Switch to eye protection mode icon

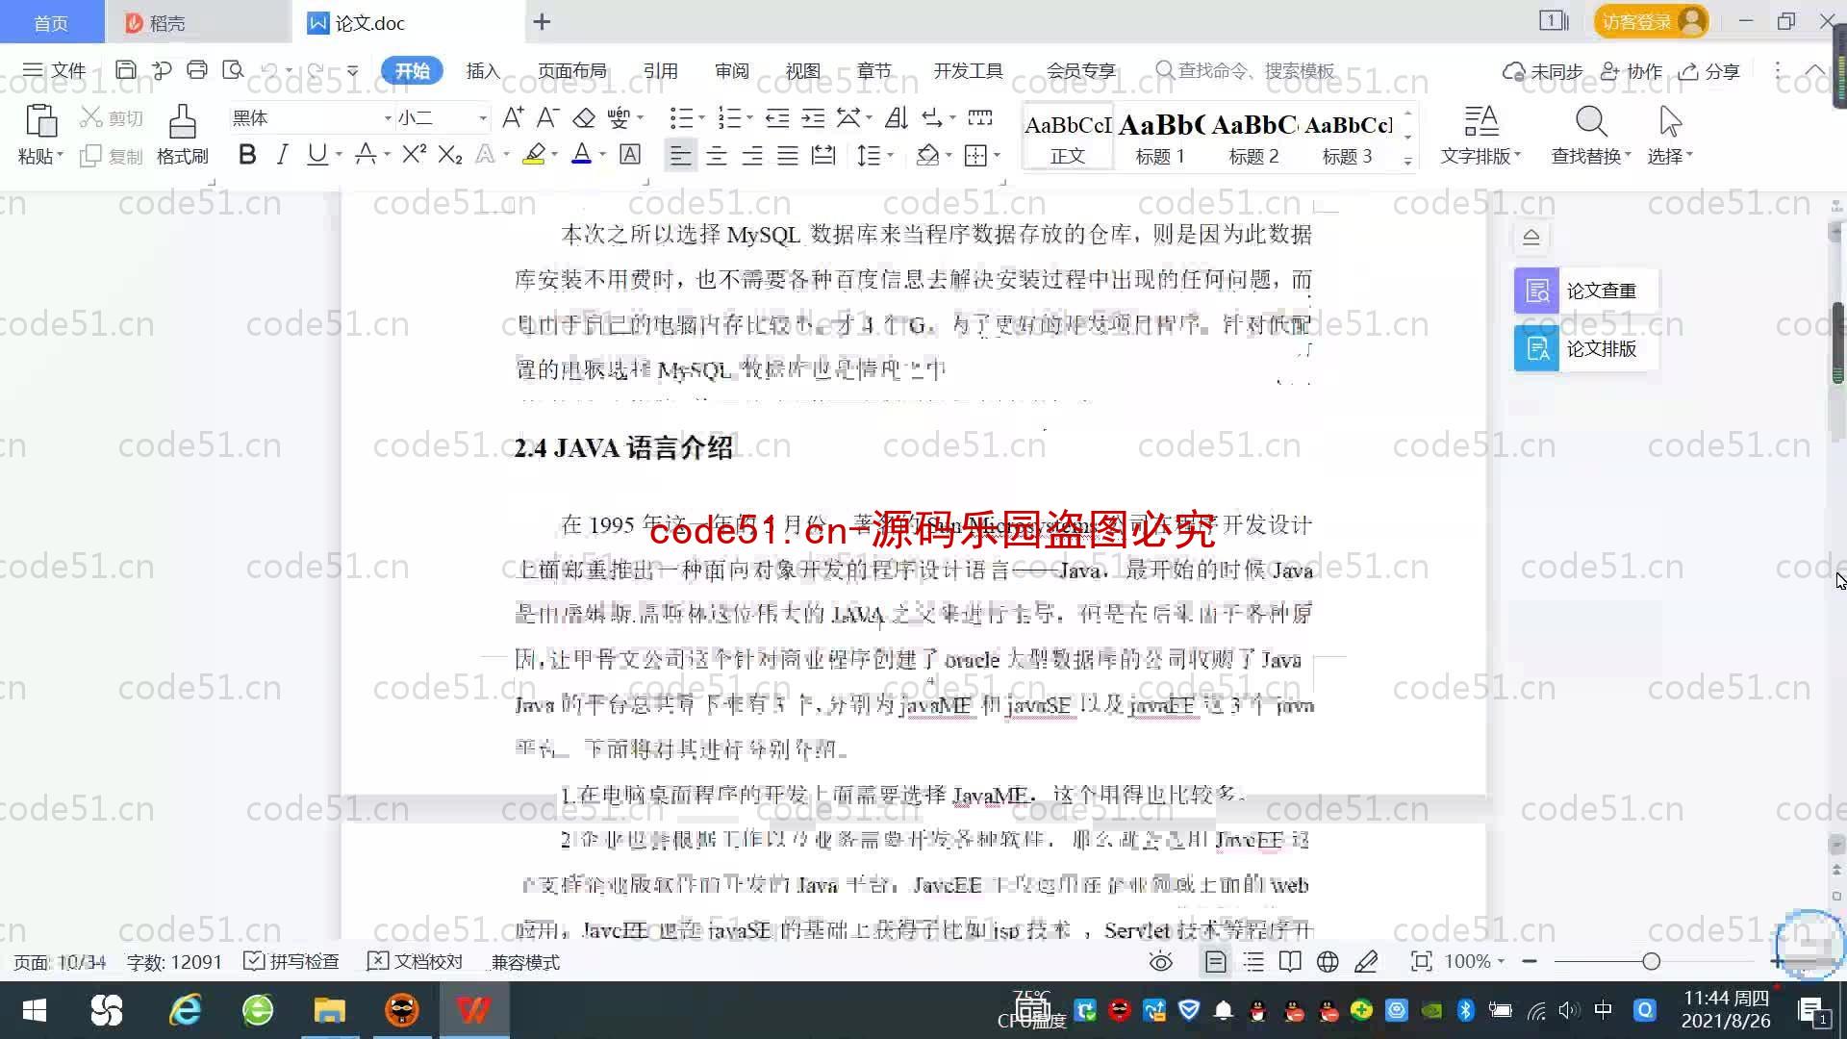1161,961
